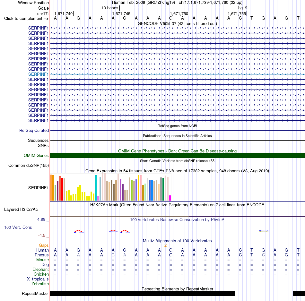Viewport: 305px width, 301px height.
Task: Click the Mouse species label
Action: [42, 260]
